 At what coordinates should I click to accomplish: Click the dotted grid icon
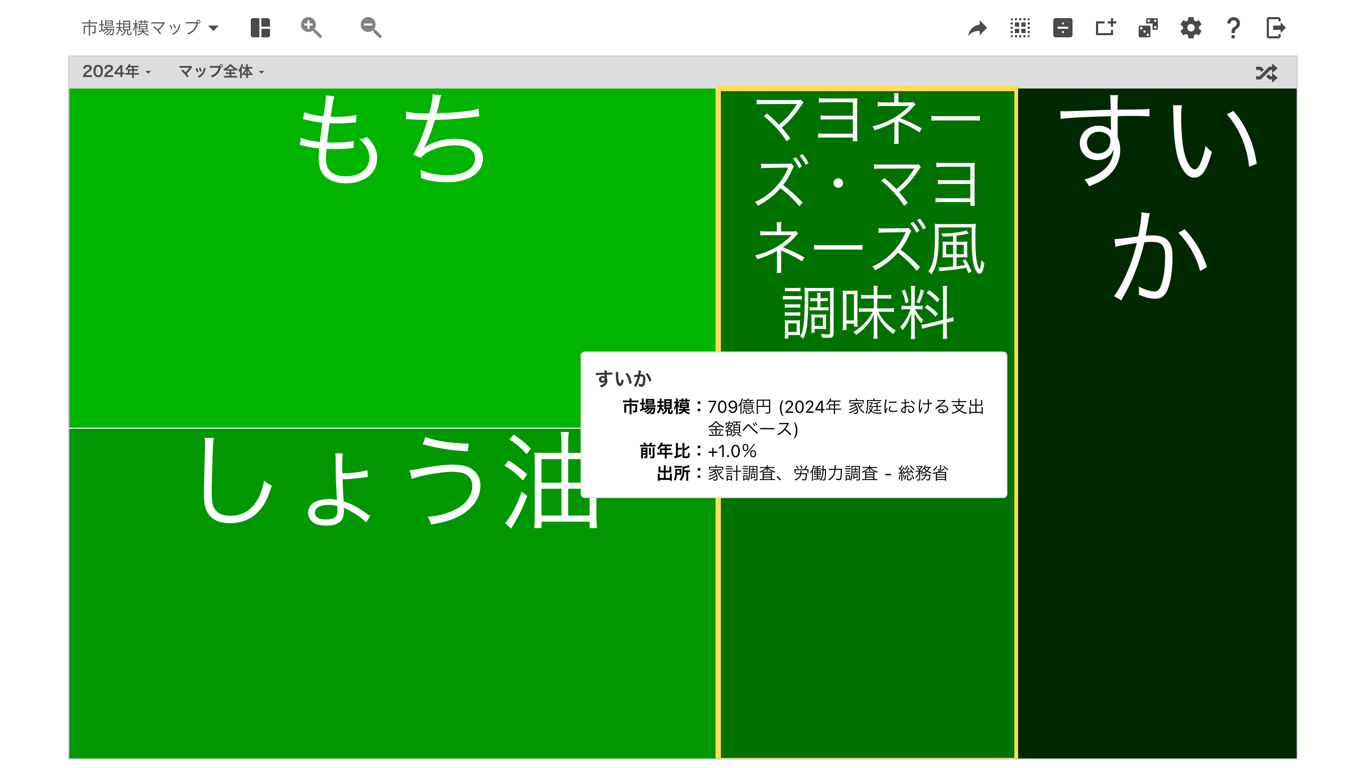[1020, 28]
